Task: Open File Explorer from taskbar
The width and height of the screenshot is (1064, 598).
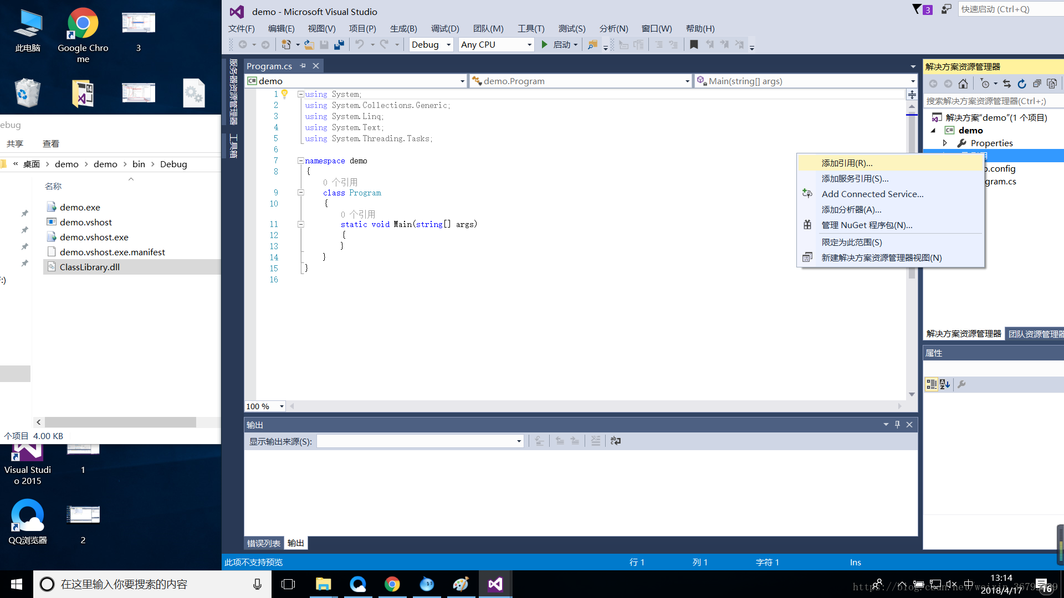Action: [x=323, y=584]
